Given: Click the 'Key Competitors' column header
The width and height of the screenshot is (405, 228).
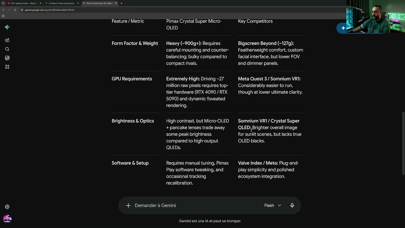Looking at the screenshot, I should (255, 21).
